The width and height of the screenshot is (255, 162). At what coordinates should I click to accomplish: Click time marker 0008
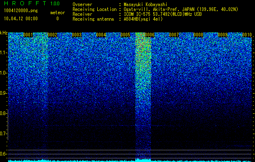[x=198, y=35]
